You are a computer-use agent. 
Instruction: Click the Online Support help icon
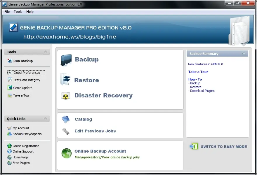10,151
